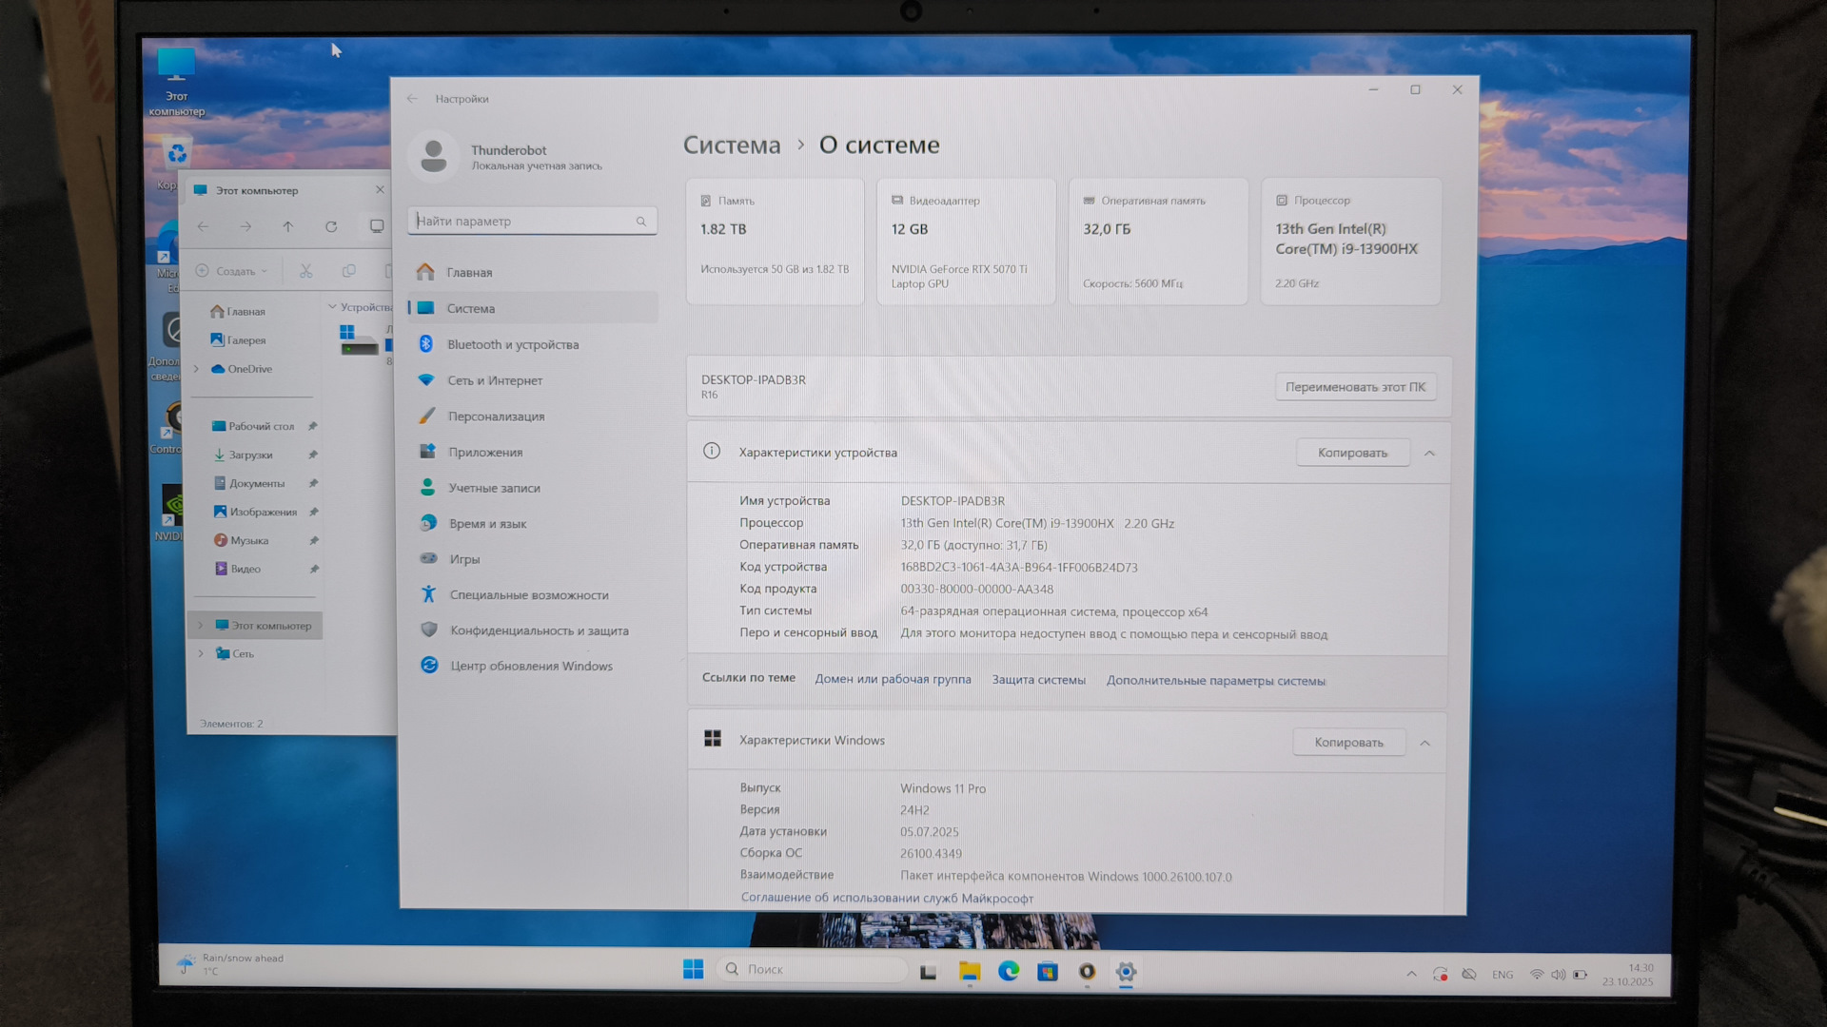1827x1027 pixels.
Task: Click the Windows 11 Pro edition text
Action: tap(943, 788)
